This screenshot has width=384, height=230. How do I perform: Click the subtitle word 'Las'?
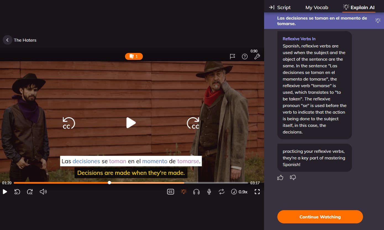click(66, 161)
